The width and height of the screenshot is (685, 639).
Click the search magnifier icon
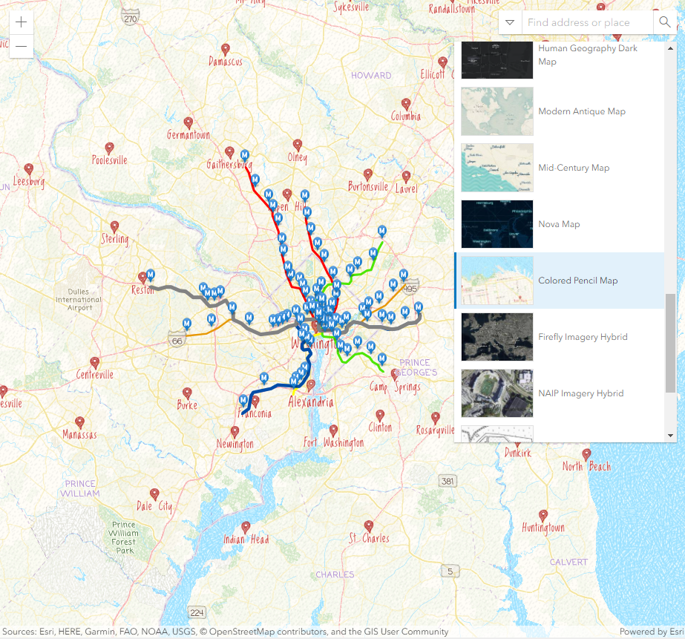point(664,22)
